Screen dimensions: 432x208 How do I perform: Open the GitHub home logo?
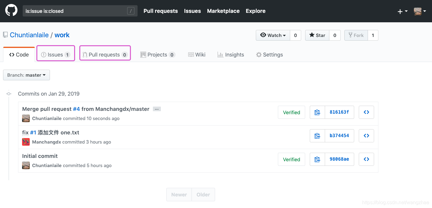point(11,10)
